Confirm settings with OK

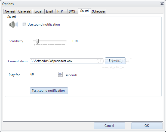click(x=147, y=126)
